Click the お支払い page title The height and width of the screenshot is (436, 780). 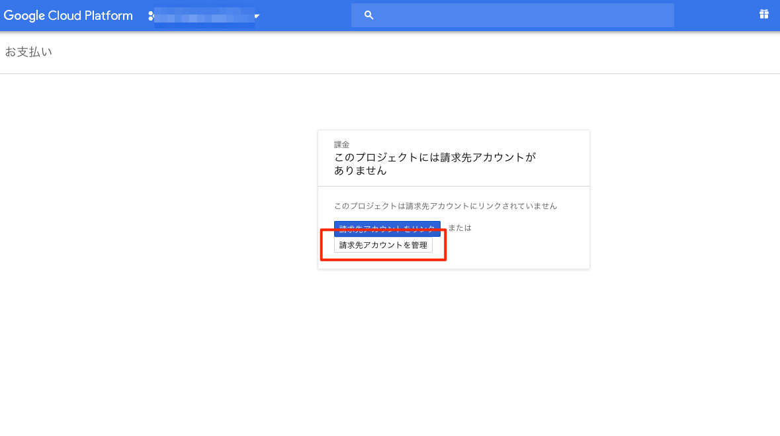click(28, 52)
